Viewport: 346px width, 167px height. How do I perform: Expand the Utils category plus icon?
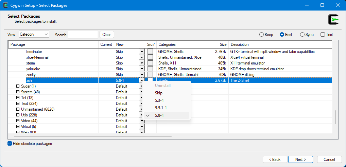pos(18,115)
